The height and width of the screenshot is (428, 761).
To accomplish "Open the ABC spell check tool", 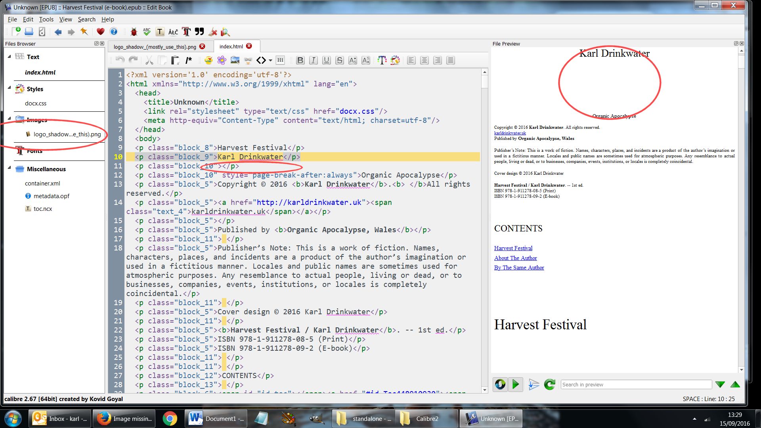I will [147, 32].
